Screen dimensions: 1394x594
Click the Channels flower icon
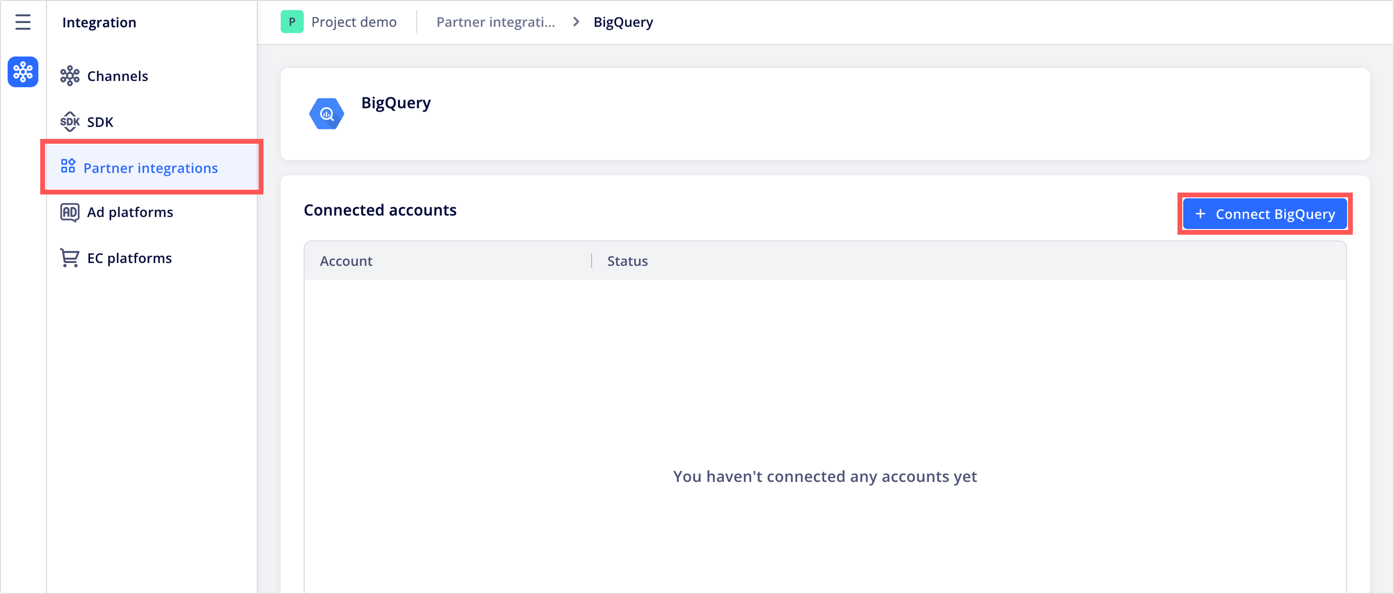click(70, 76)
